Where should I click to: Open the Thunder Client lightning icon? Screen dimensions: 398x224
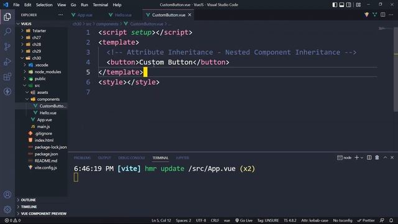tap(7, 91)
